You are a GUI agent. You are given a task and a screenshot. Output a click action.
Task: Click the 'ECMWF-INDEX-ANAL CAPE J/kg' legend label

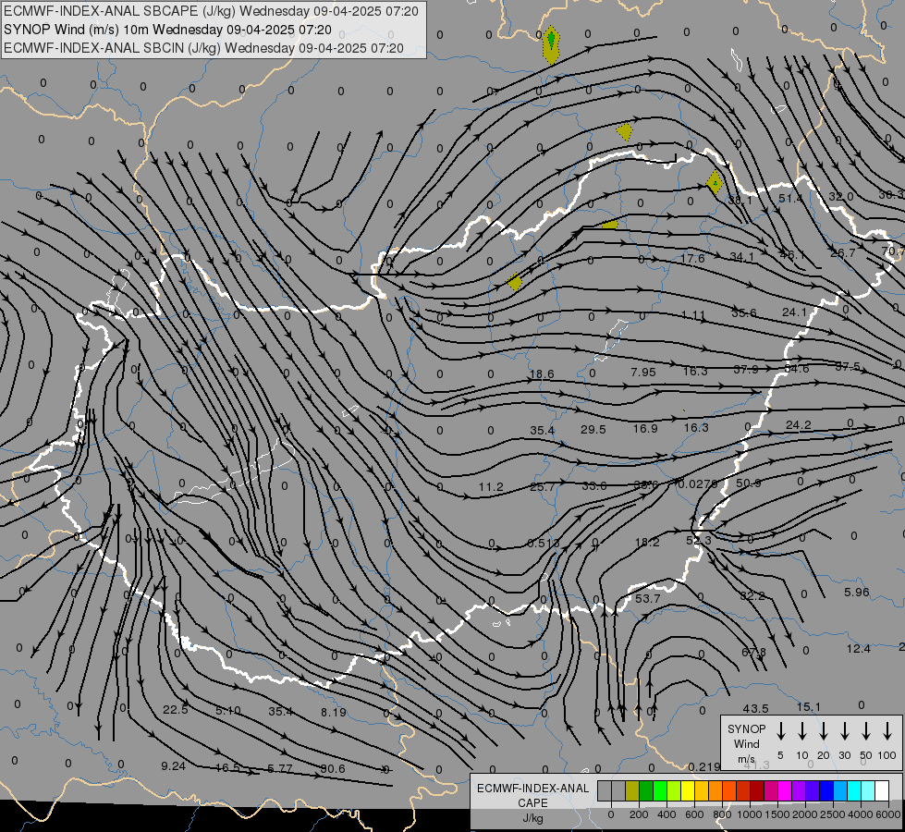click(x=532, y=803)
